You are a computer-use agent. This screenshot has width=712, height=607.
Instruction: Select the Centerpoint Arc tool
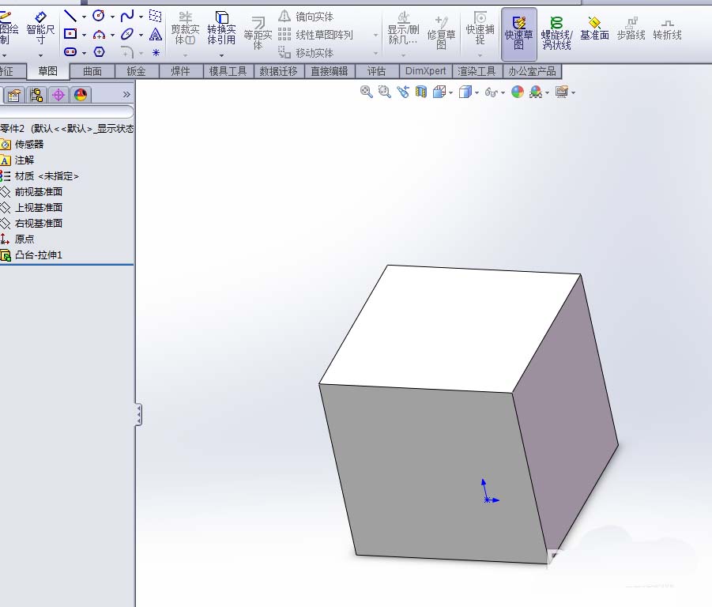point(99,35)
